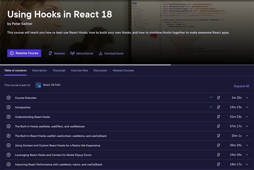Click the Add to Channel broadcast icon
The width and height of the screenshot is (254, 170).
coord(72,53)
